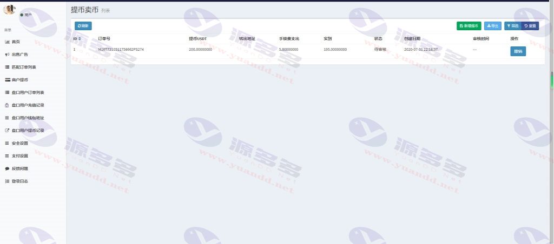Click the 5.00000000 fee cell

pos(288,49)
